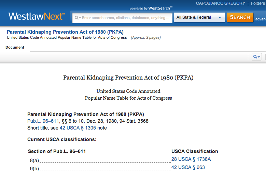266x171 pixels.
Task: Open the in-document search magnifier tool
Action: (256, 57)
